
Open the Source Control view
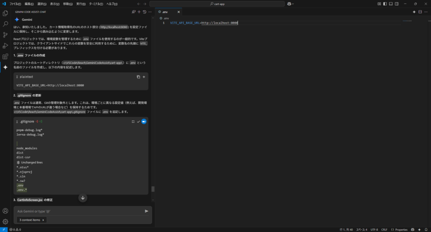coord(5,35)
